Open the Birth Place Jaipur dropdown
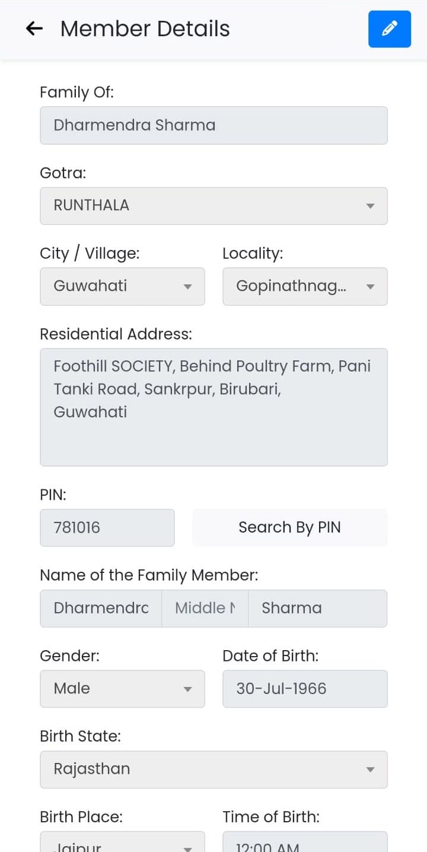This screenshot has width=427, height=852. (122, 842)
